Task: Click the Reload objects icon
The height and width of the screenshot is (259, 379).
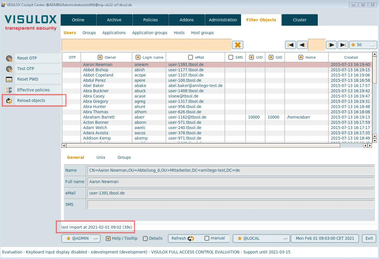Action: pyautogui.click(x=9, y=101)
